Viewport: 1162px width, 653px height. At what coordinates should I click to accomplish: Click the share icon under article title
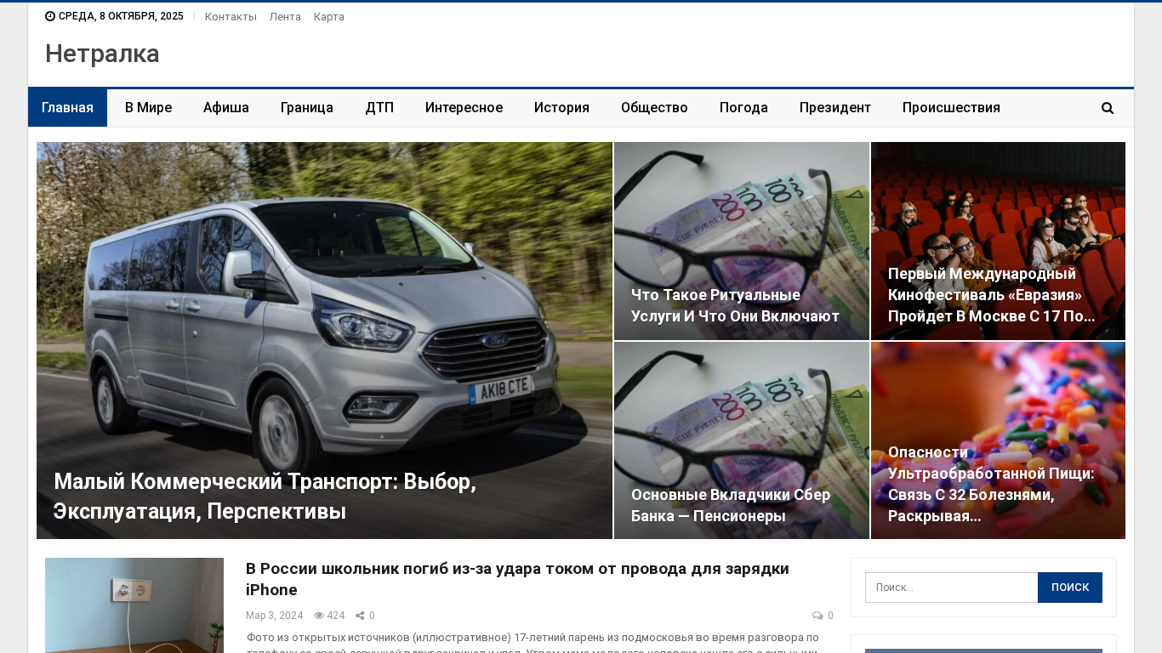click(x=360, y=616)
